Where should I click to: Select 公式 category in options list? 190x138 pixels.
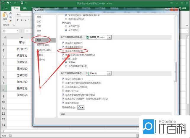pos(39,21)
